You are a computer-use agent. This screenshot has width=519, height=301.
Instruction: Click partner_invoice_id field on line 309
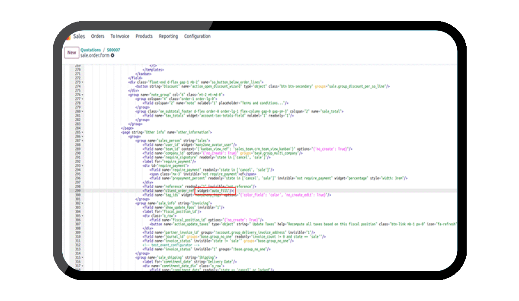coord(228,232)
